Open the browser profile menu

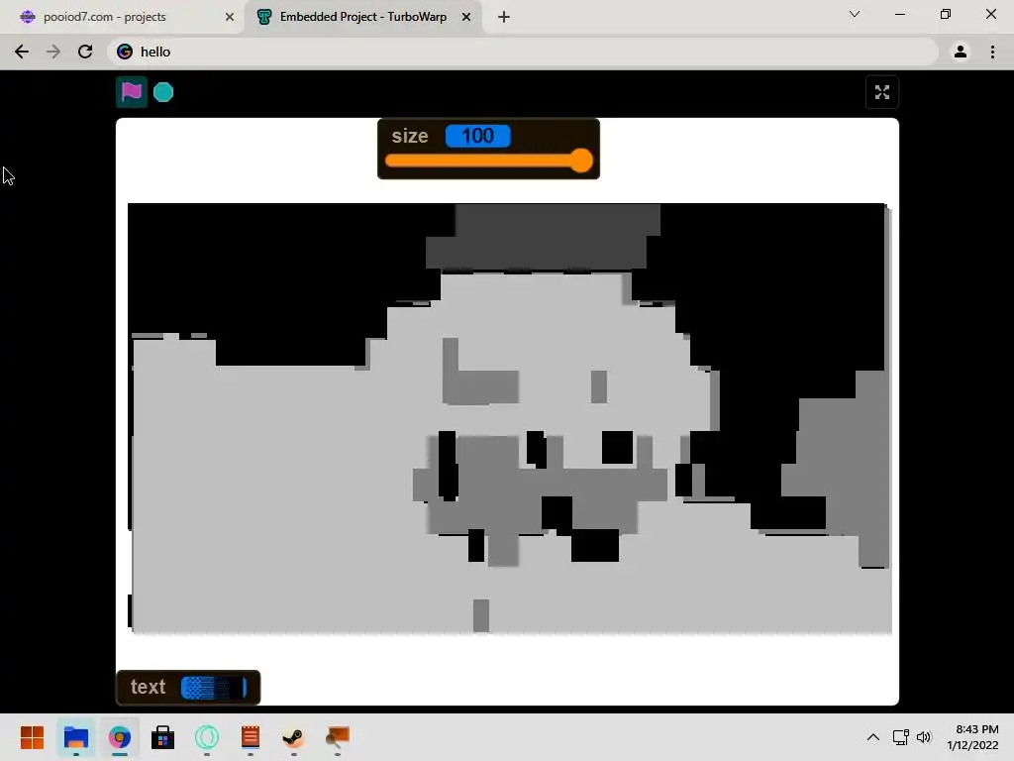click(x=961, y=52)
